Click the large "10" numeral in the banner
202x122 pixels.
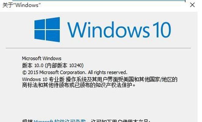161,30
